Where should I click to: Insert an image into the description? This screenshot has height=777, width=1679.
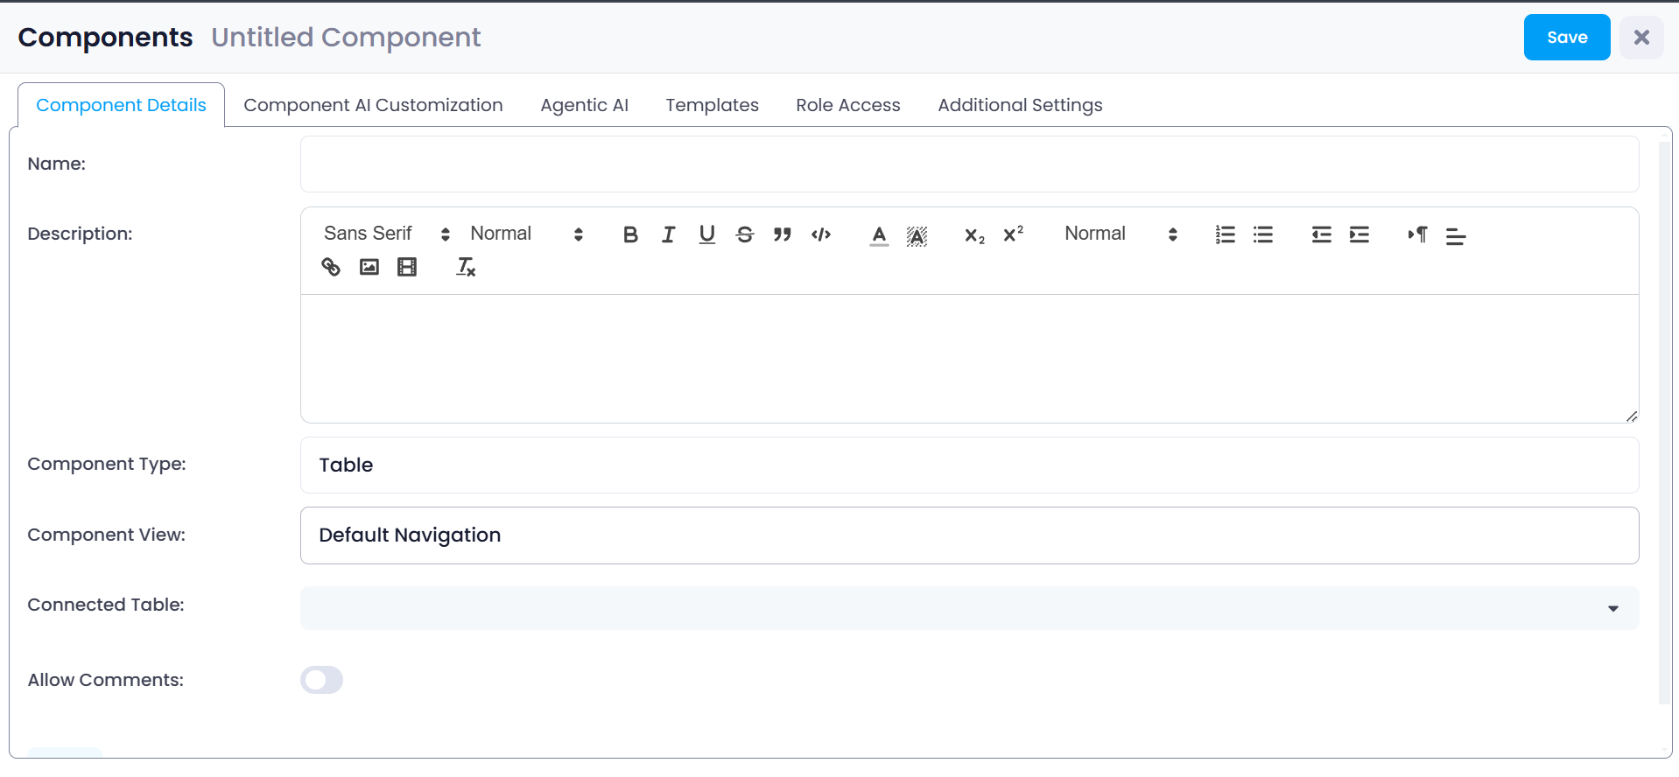tap(369, 267)
